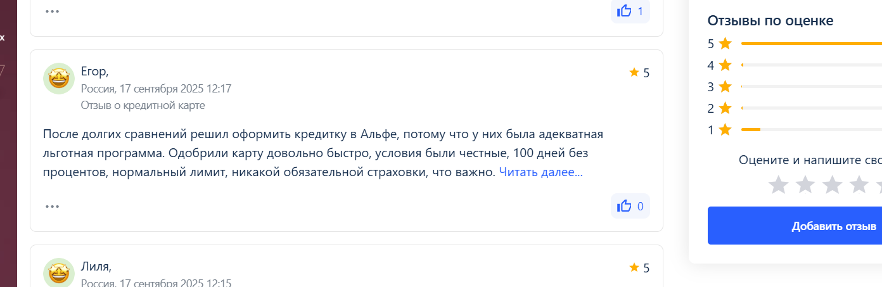Like Егор's review with thumbs-up button
The image size is (882, 287).
[x=630, y=206]
